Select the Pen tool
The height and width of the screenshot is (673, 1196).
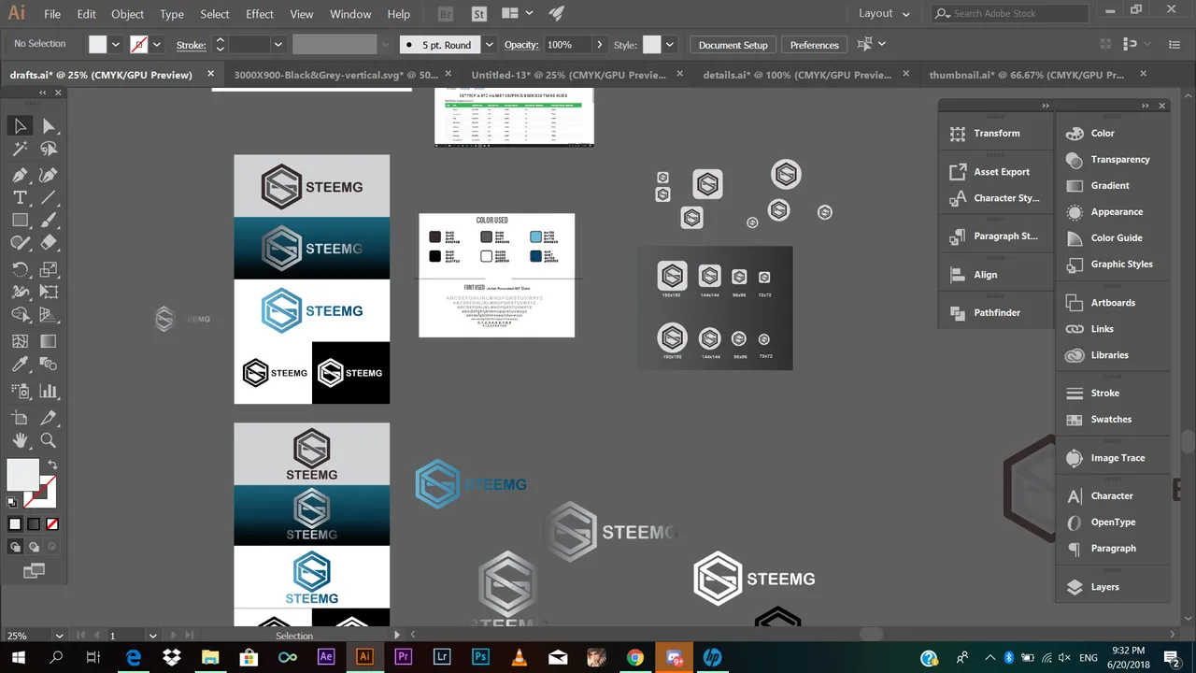pos(20,175)
